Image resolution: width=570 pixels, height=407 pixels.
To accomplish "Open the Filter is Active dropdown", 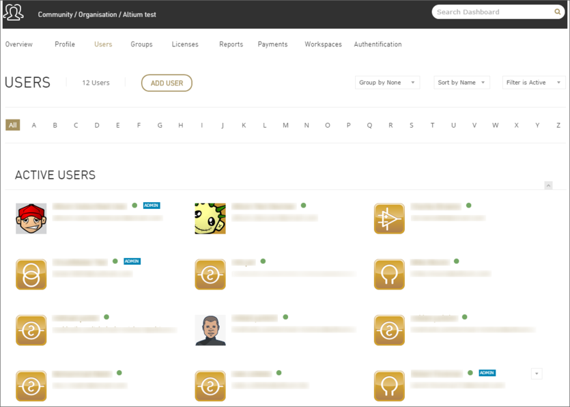I will click(x=534, y=83).
